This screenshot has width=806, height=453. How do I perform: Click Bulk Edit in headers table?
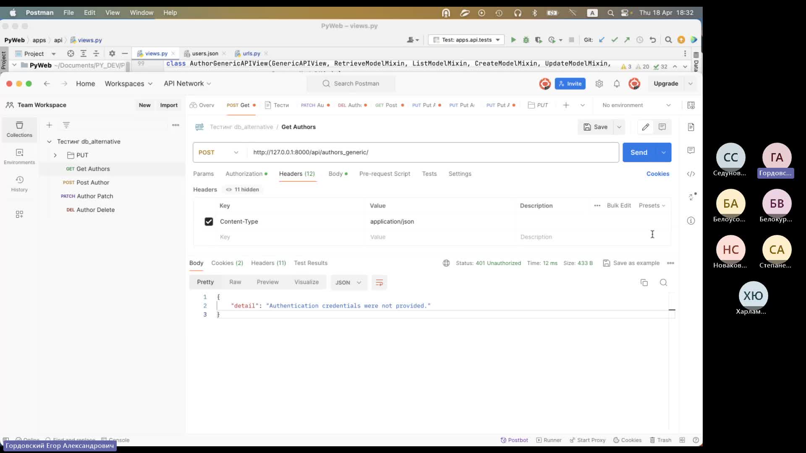[619, 206]
